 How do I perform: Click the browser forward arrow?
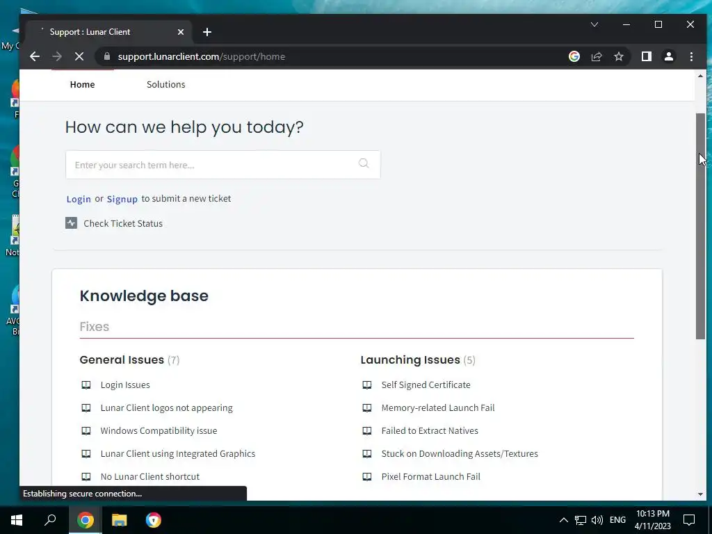coord(57,56)
